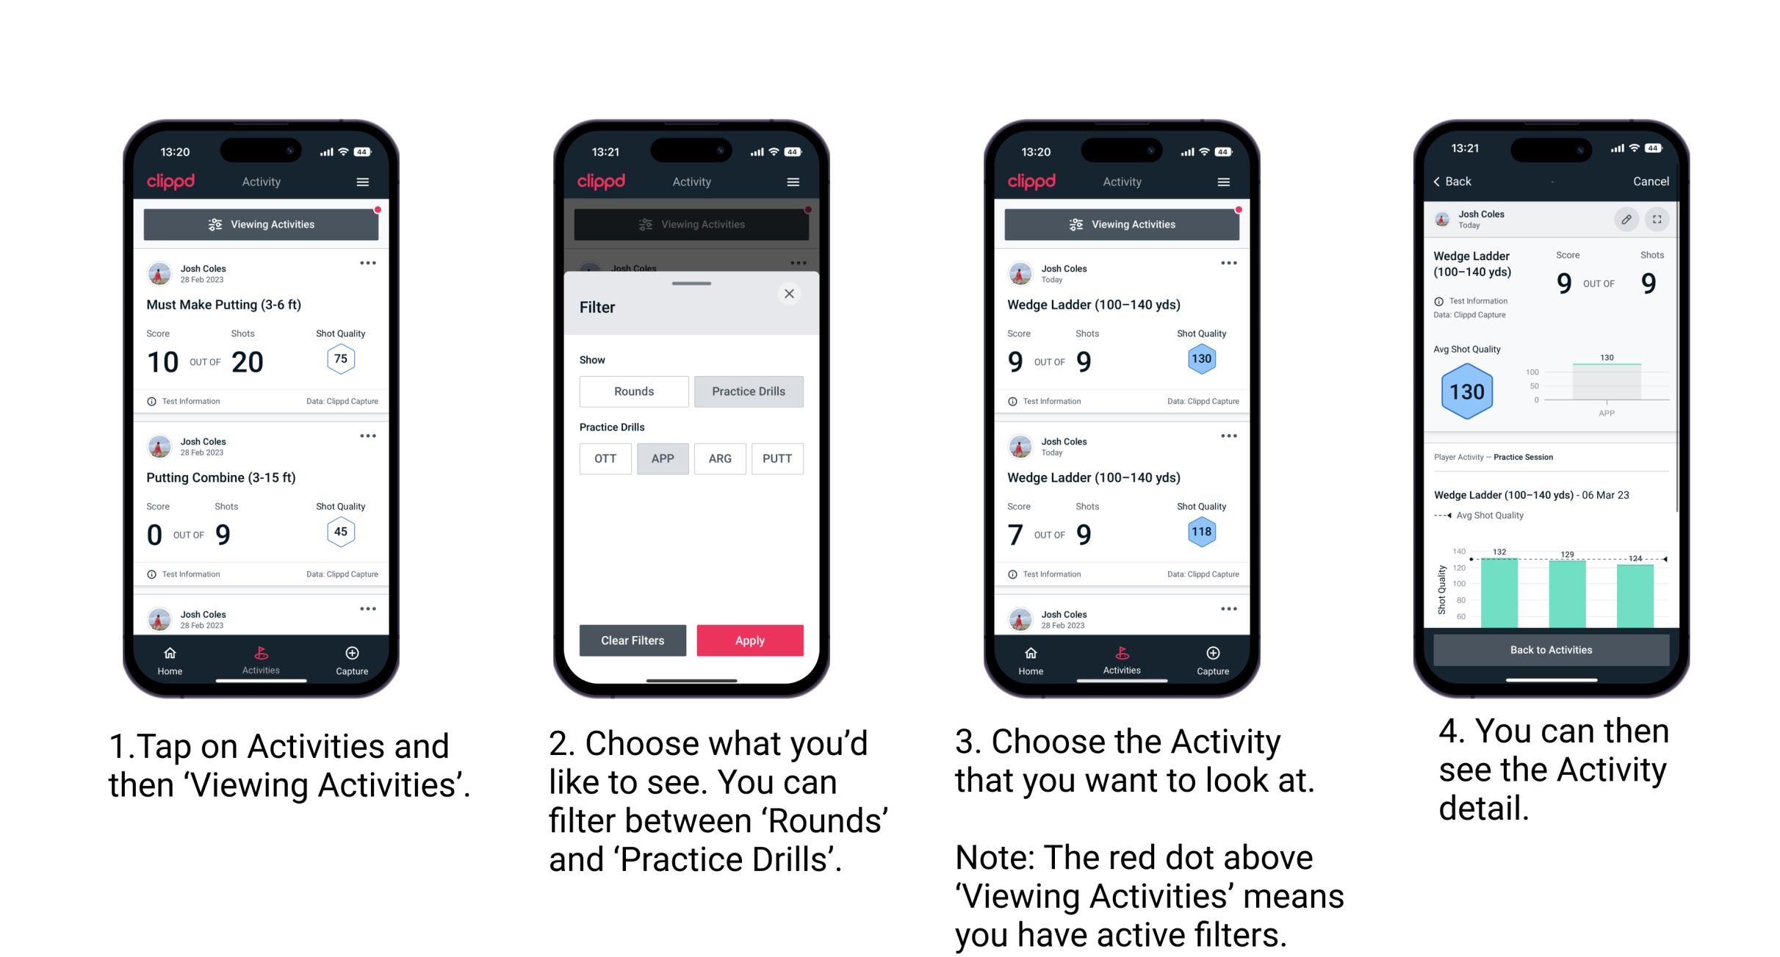Image resolution: width=1780 pixels, height=957 pixels.
Task: Toggle the APP practice drill category filter
Action: pyautogui.click(x=661, y=458)
